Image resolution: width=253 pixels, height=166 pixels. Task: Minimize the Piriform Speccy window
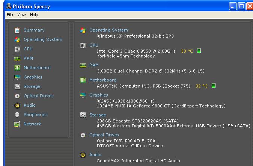(233, 6)
